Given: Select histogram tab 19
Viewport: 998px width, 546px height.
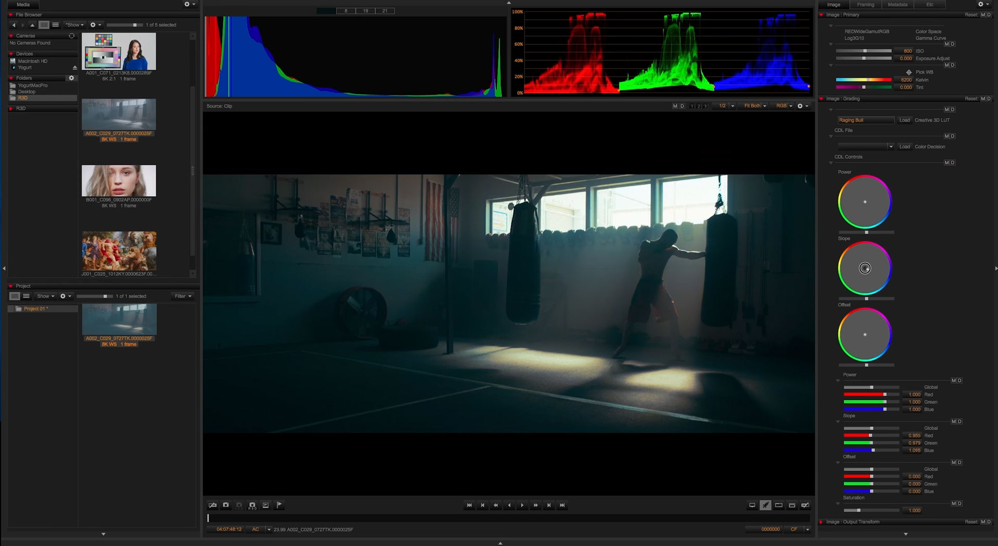Looking at the screenshot, I should (365, 11).
